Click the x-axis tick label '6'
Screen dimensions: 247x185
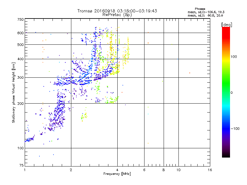click(x=144, y=170)
